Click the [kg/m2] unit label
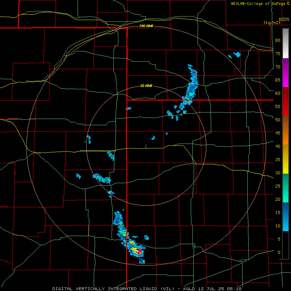 click(x=272, y=23)
